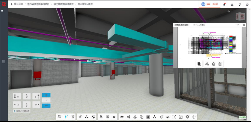Click the Q move-down button
The height and width of the screenshot is (122, 251).
pos(17,96)
